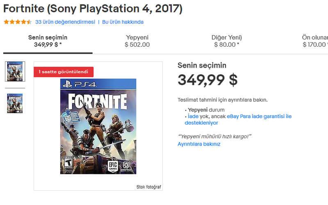Select the Diğer Yeni $80.00 tab
Image resolution: width=328 pixels, height=205 pixels.
tap(226, 41)
